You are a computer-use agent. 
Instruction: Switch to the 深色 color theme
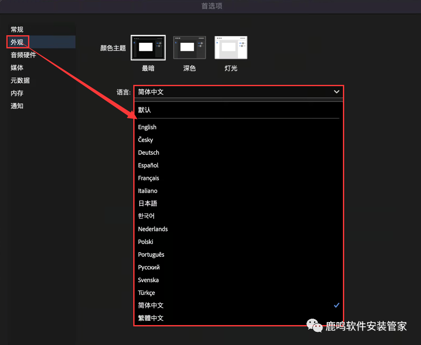point(189,47)
